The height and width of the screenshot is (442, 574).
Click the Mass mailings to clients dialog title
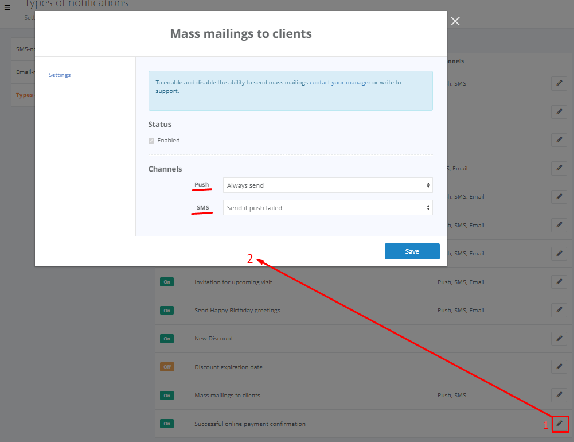click(241, 34)
